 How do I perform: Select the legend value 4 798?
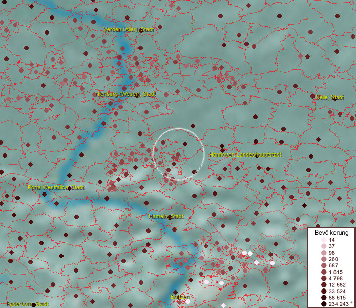point(336,278)
